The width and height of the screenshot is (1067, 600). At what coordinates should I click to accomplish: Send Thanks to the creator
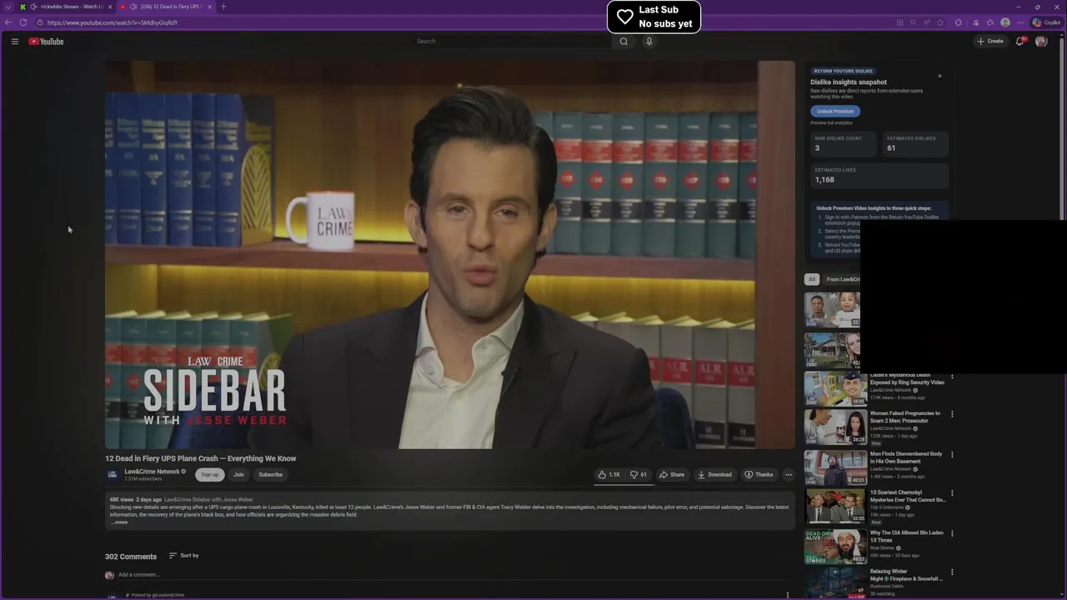(759, 474)
